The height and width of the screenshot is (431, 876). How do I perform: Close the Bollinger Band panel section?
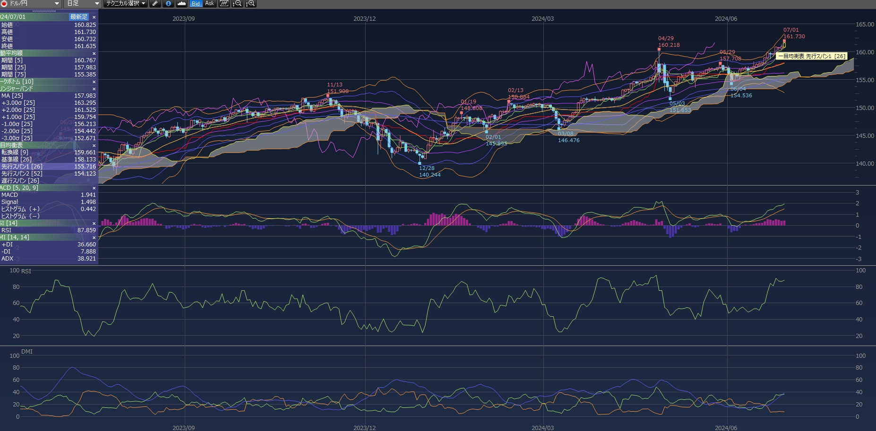[94, 89]
